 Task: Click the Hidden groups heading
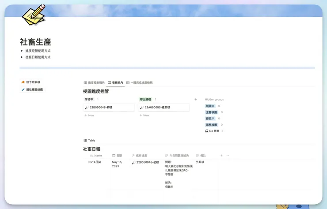coord(214,100)
